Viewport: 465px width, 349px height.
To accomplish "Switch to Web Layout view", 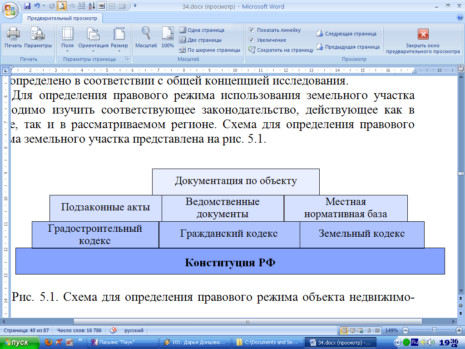I will click(x=361, y=330).
